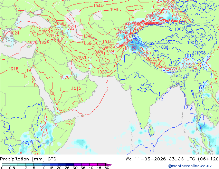This screenshot has width=219, height=169.
Task: Click the legend swatch between 35 and 40
Action: tap(85, 165)
